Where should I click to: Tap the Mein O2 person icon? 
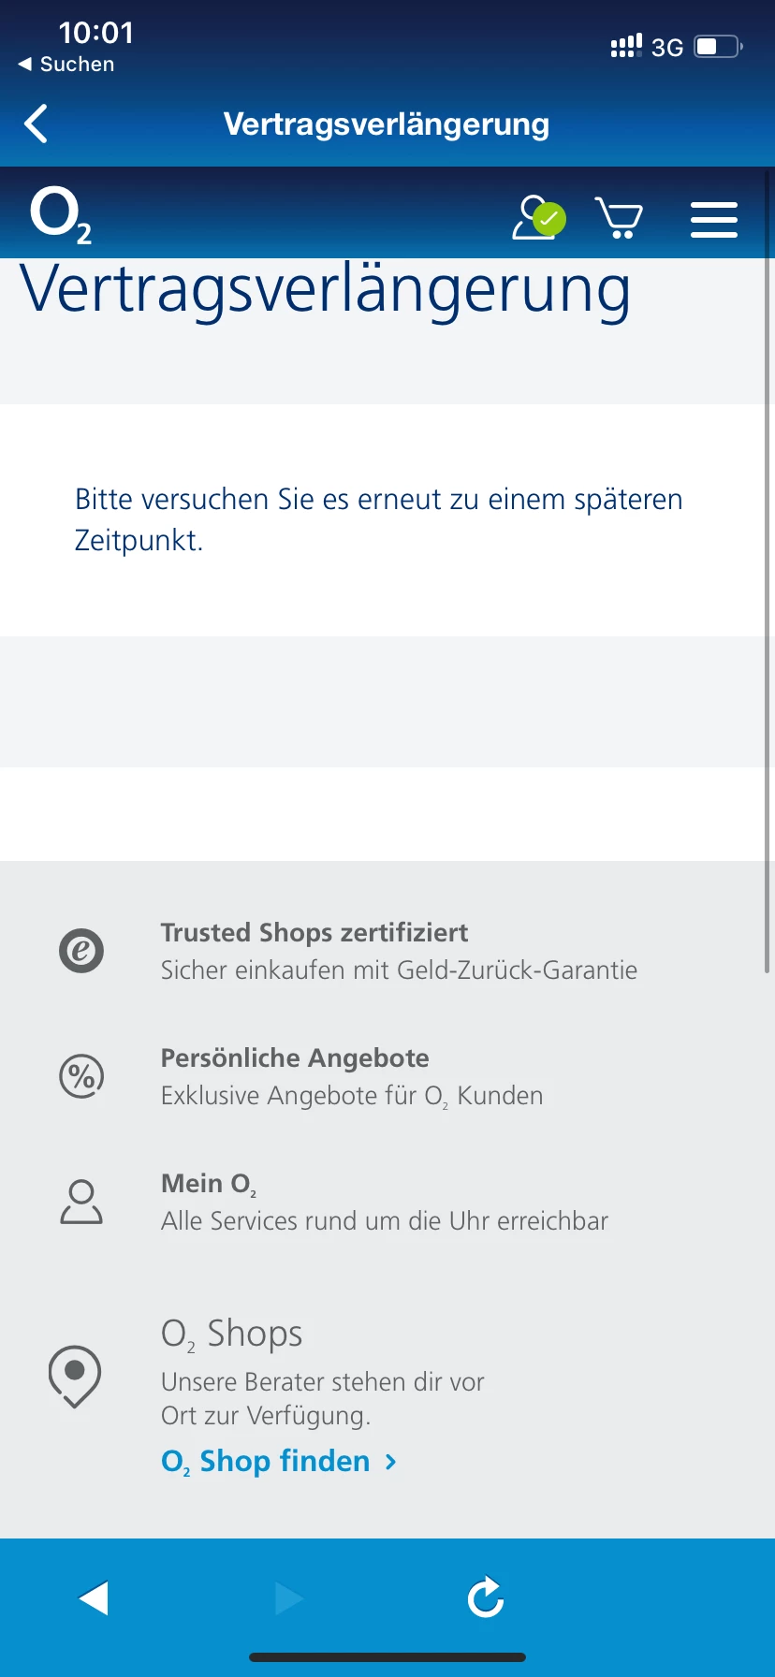click(81, 1202)
